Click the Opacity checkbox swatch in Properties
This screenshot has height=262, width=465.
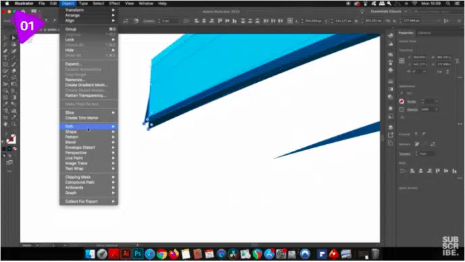click(x=401, y=110)
